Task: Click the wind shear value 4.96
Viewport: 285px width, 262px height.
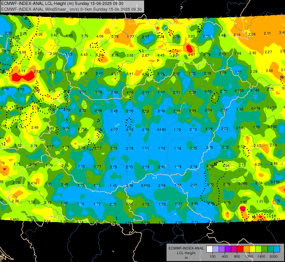Action: [x=226, y=166]
